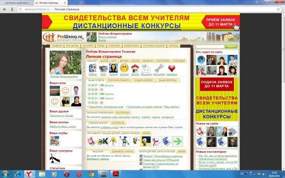Click the ПРИЁМ ЗАЯВОК ДО 11 МАРТА banner button
Screen dimensions: 285x178
click(x=221, y=22)
